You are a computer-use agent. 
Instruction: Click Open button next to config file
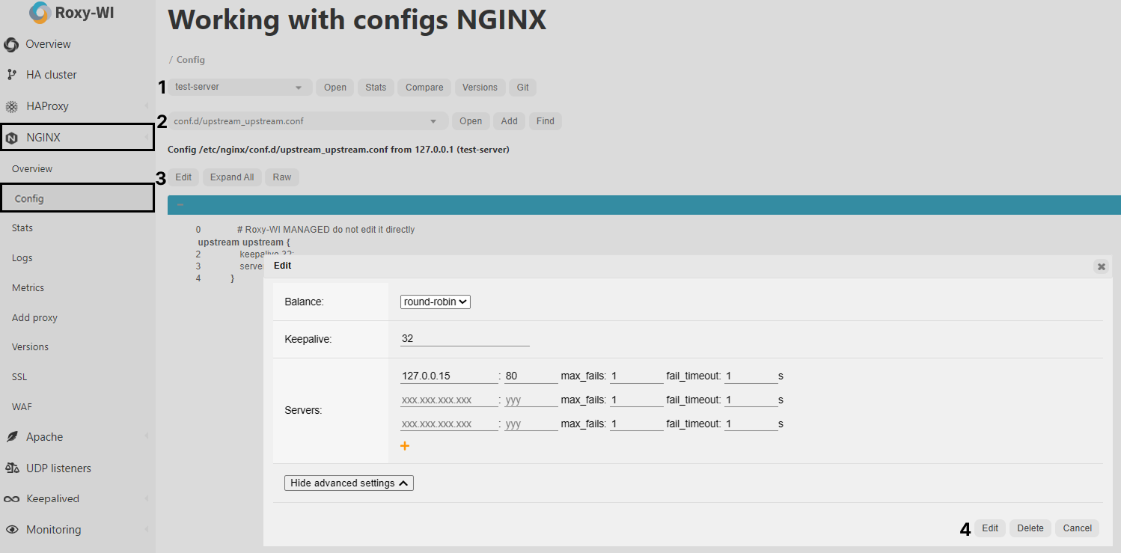pos(471,121)
